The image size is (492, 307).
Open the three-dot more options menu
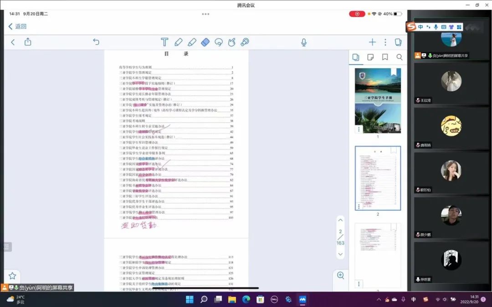point(385,42)
